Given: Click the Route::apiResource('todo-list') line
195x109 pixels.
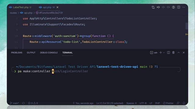Looking at the screenshot, I should click(x=79, y=42).
